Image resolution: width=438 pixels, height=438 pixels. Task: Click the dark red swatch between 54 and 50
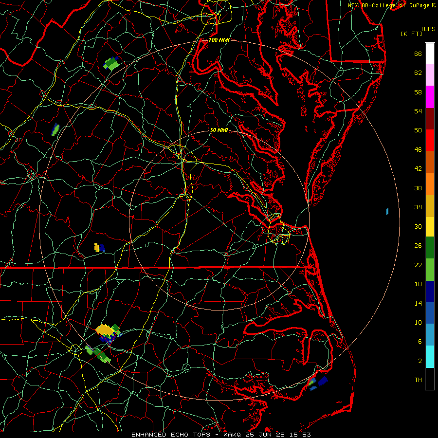(430, 118)
